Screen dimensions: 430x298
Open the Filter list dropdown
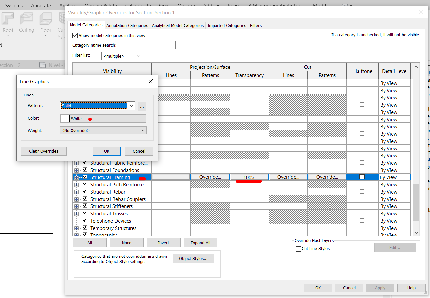point(139,56)
